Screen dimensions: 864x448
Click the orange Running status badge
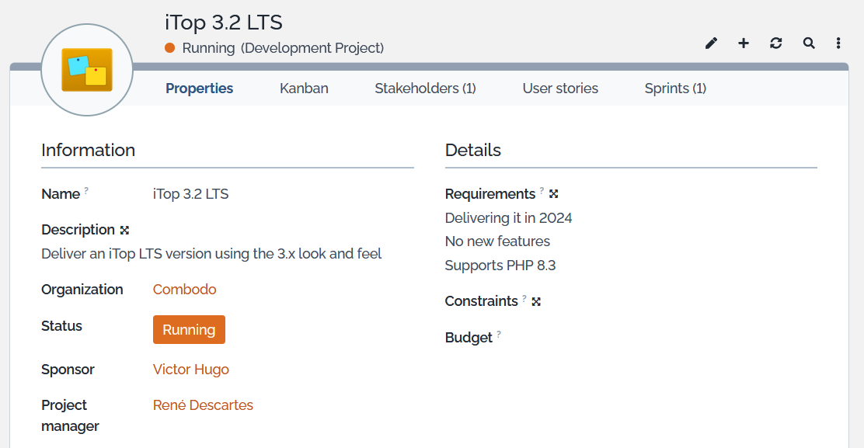(189, 329)
